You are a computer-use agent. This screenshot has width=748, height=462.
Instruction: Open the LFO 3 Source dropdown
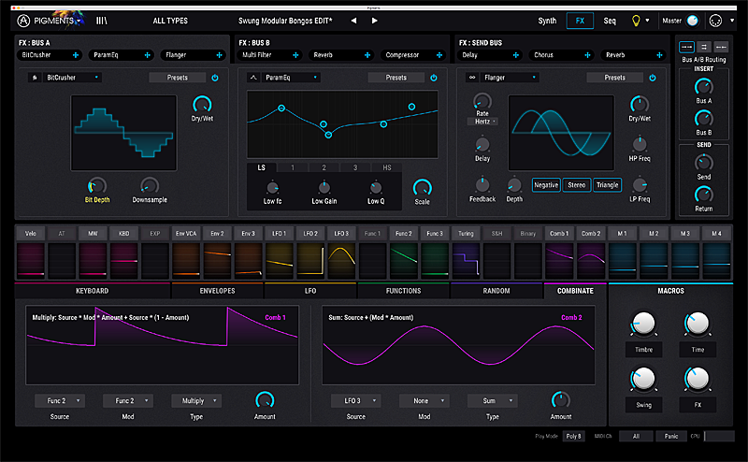point(356,401)
